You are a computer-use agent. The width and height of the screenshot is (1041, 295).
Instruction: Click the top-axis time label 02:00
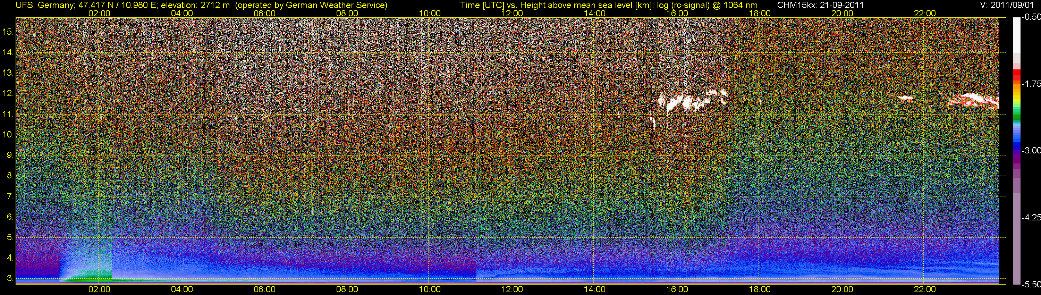click(99, 13)
